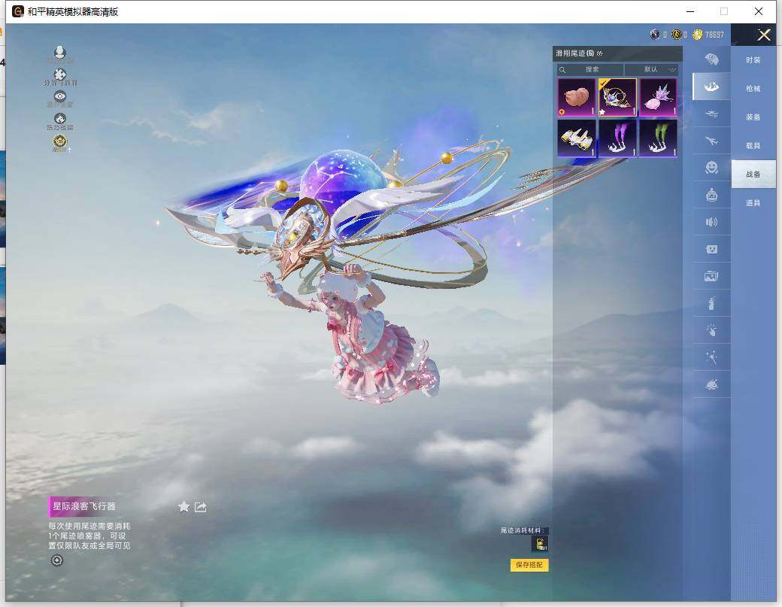Click the 星际浪客飞行器 item name label
This screenshot has height=607, width=782.
(83, 506)
